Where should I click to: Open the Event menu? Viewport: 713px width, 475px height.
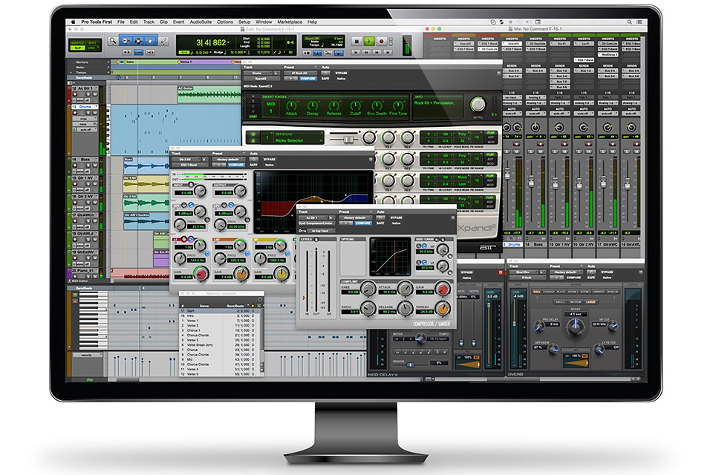click(x=178, y=22)
